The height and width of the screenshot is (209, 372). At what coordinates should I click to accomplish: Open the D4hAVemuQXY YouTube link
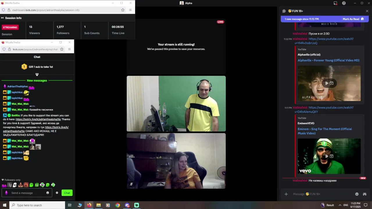click(324, 110)
